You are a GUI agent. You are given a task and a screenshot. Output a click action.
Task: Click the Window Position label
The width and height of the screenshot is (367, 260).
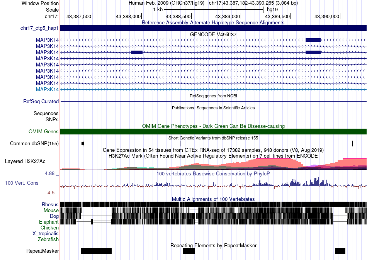(x=40, y=3)
